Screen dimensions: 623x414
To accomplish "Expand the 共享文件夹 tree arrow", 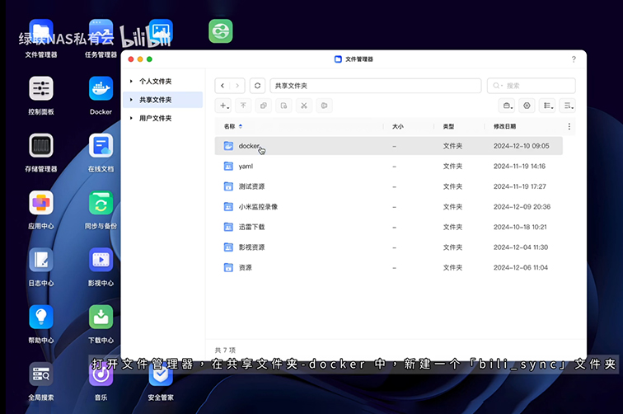I will (x=131, y=100).
